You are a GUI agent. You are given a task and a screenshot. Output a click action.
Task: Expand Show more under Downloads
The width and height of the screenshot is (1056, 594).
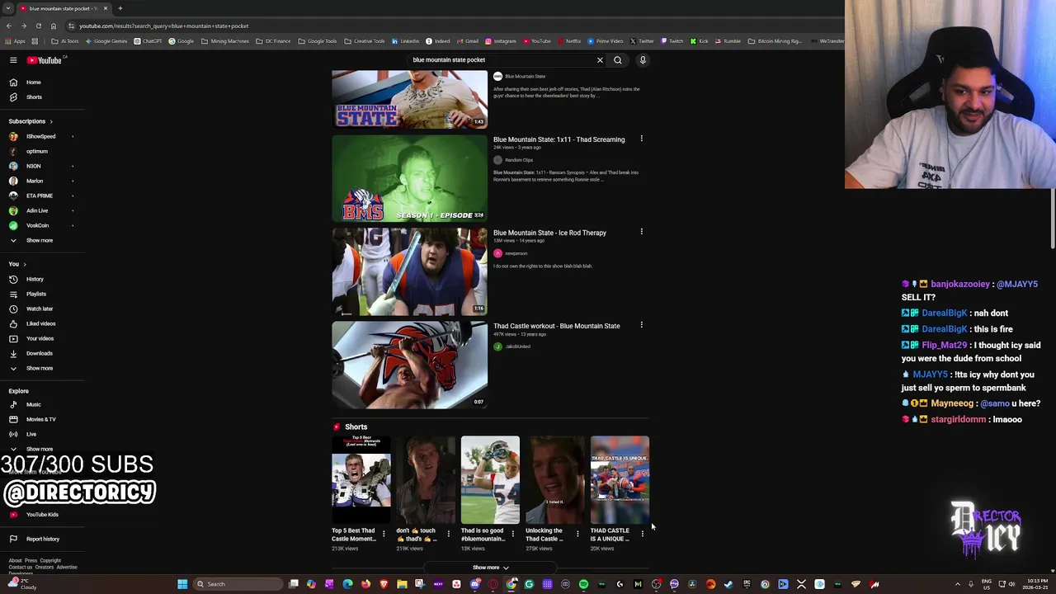coord(41,368)
